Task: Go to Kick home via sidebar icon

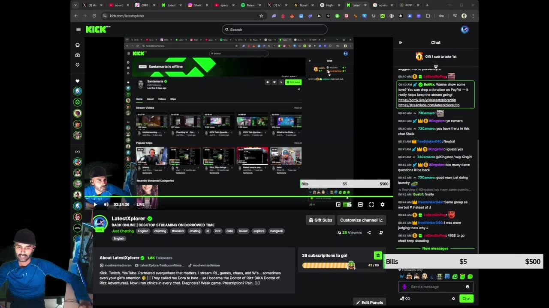Action: click(x=78, y=45)
